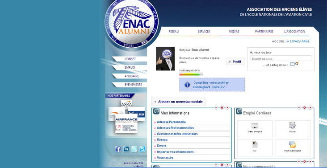Open the Offres d'emploi newspaper icon
This screenshot has width=327, height=168.
pos(255,126)
